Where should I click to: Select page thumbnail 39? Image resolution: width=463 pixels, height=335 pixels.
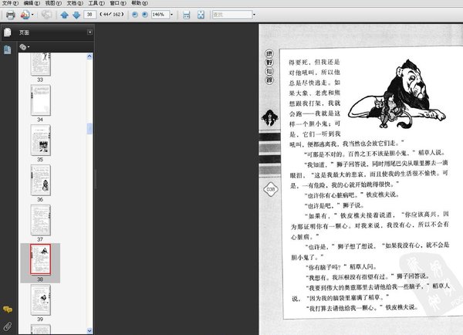point(40,299)
